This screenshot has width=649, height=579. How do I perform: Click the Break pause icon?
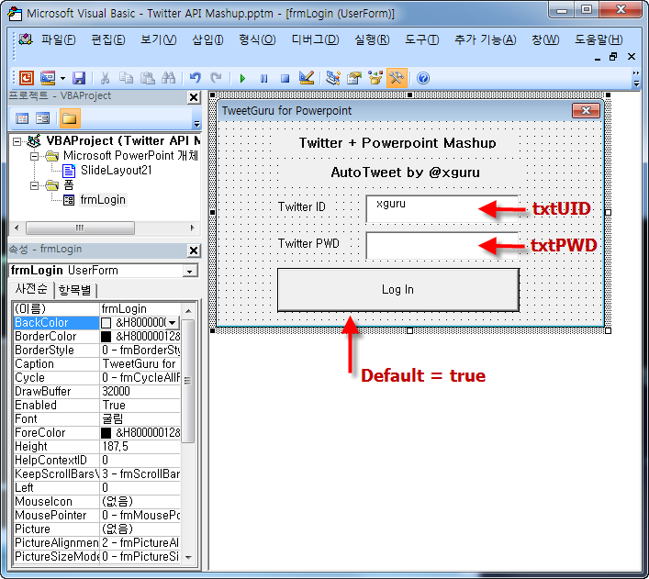[x=263, y=78]
